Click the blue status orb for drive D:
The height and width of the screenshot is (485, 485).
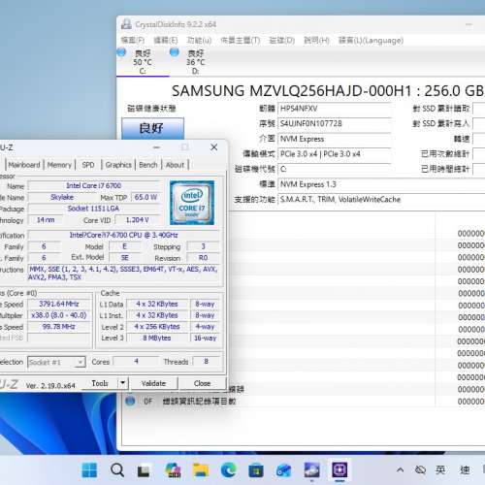[x=175, y=52]
